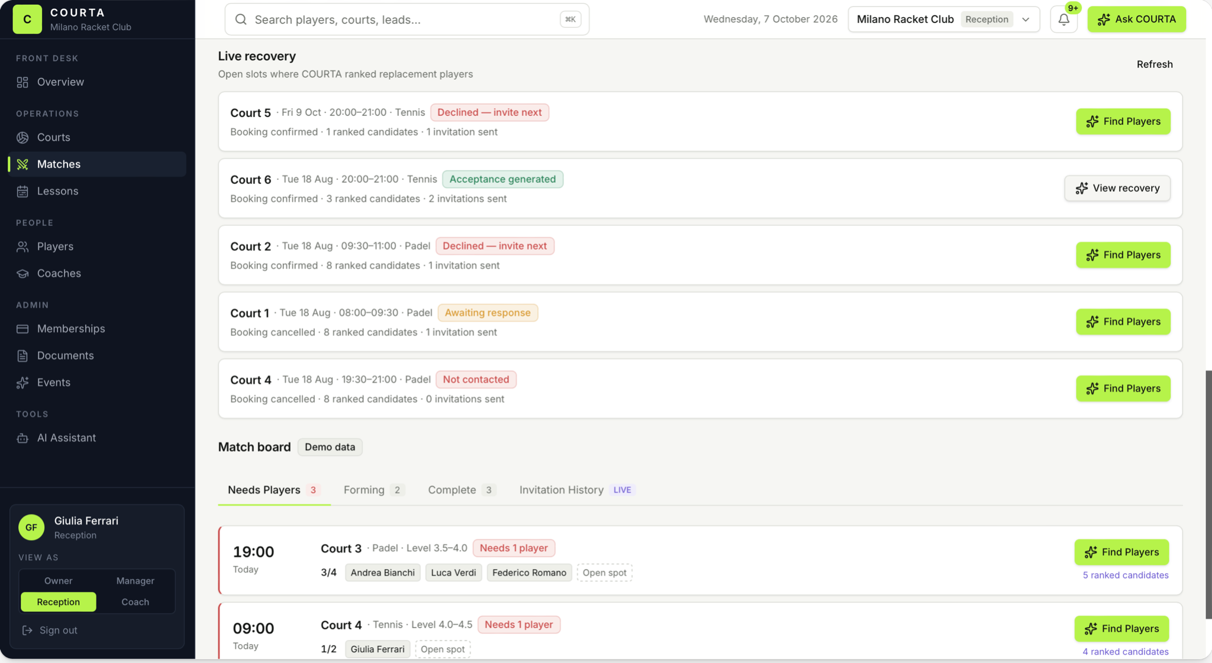Switch to the Forming tab
This screenshot has height=663, width=1212.
(373, 490)
